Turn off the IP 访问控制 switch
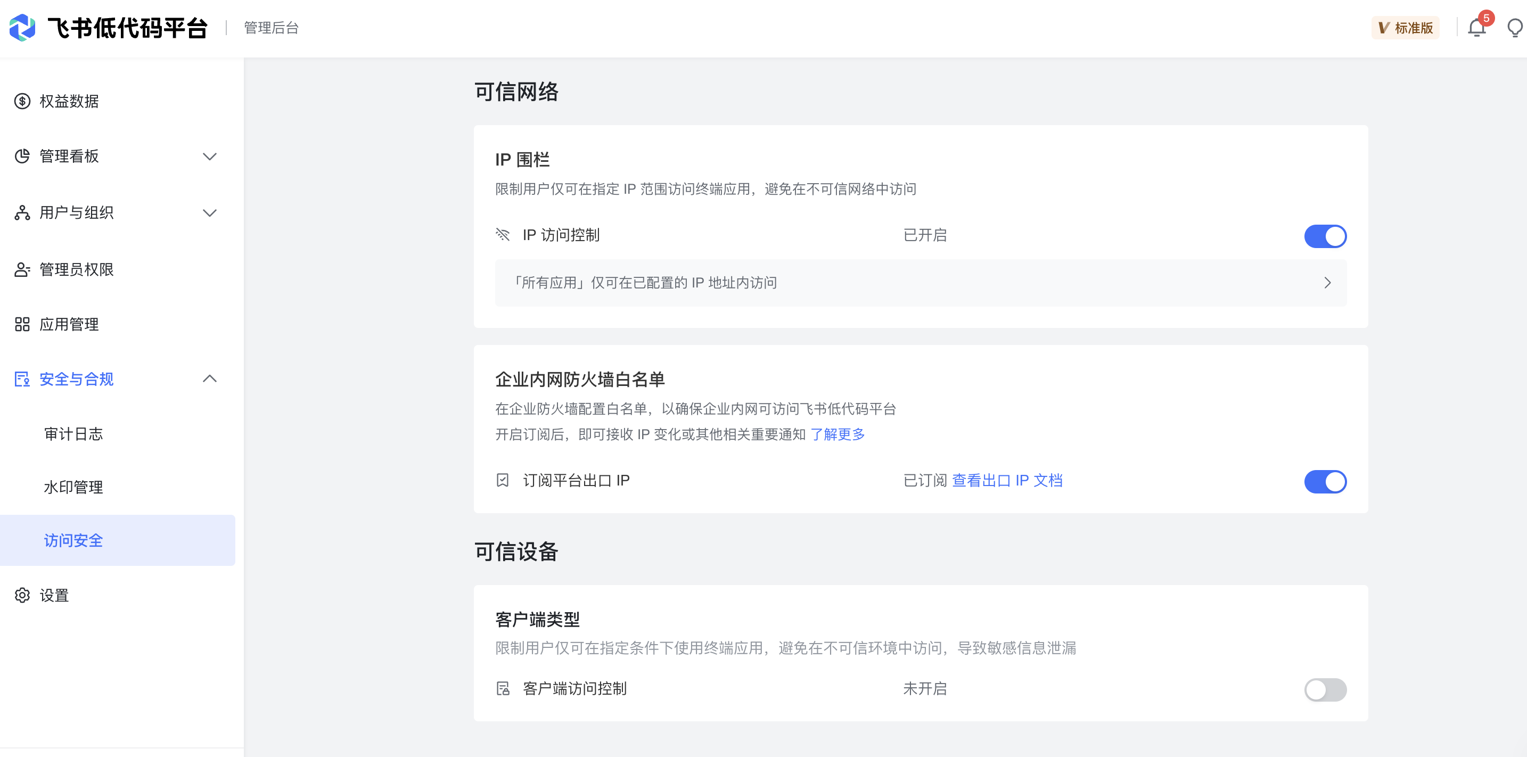This screenshot has width=1527, height=757. click(1325, 236)
